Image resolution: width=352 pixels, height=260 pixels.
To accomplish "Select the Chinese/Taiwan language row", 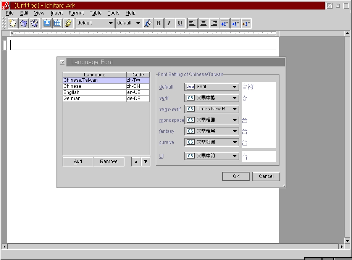I will tap(106, 81).
